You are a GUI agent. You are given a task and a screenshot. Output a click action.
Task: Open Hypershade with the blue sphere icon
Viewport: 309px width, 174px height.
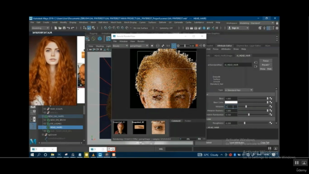tap(204, 28)
